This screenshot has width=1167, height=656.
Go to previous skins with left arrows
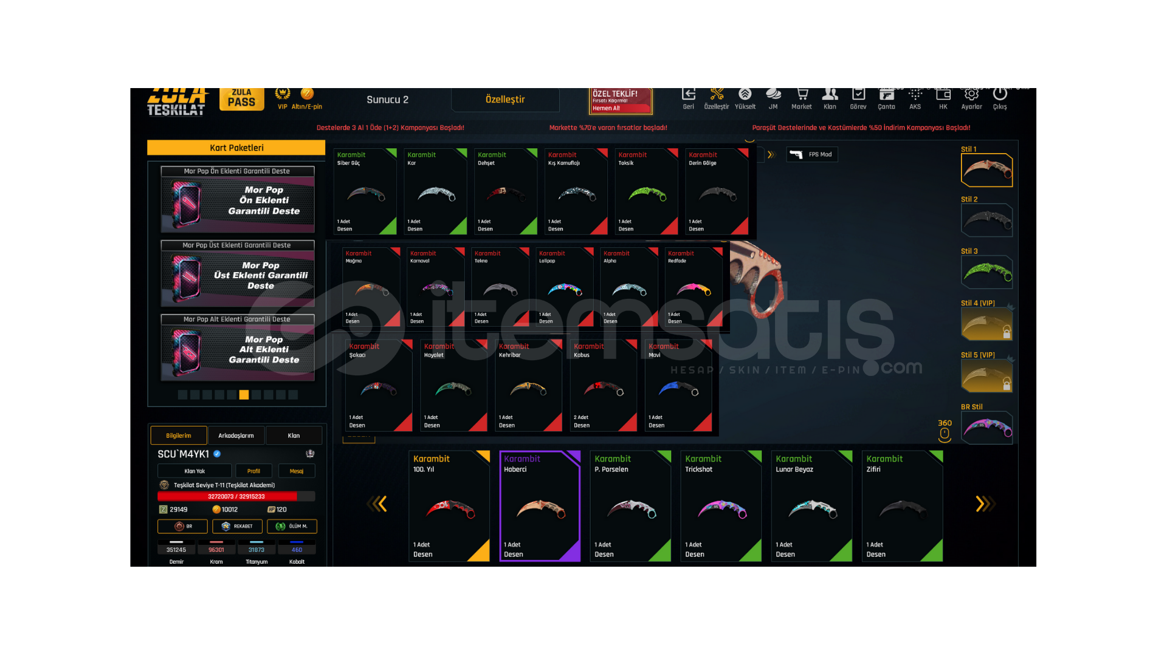(x=377, y=504)
